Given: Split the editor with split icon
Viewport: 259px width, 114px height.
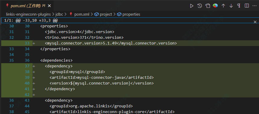Looking at the screenshot, I should click(x=247, y=6).
